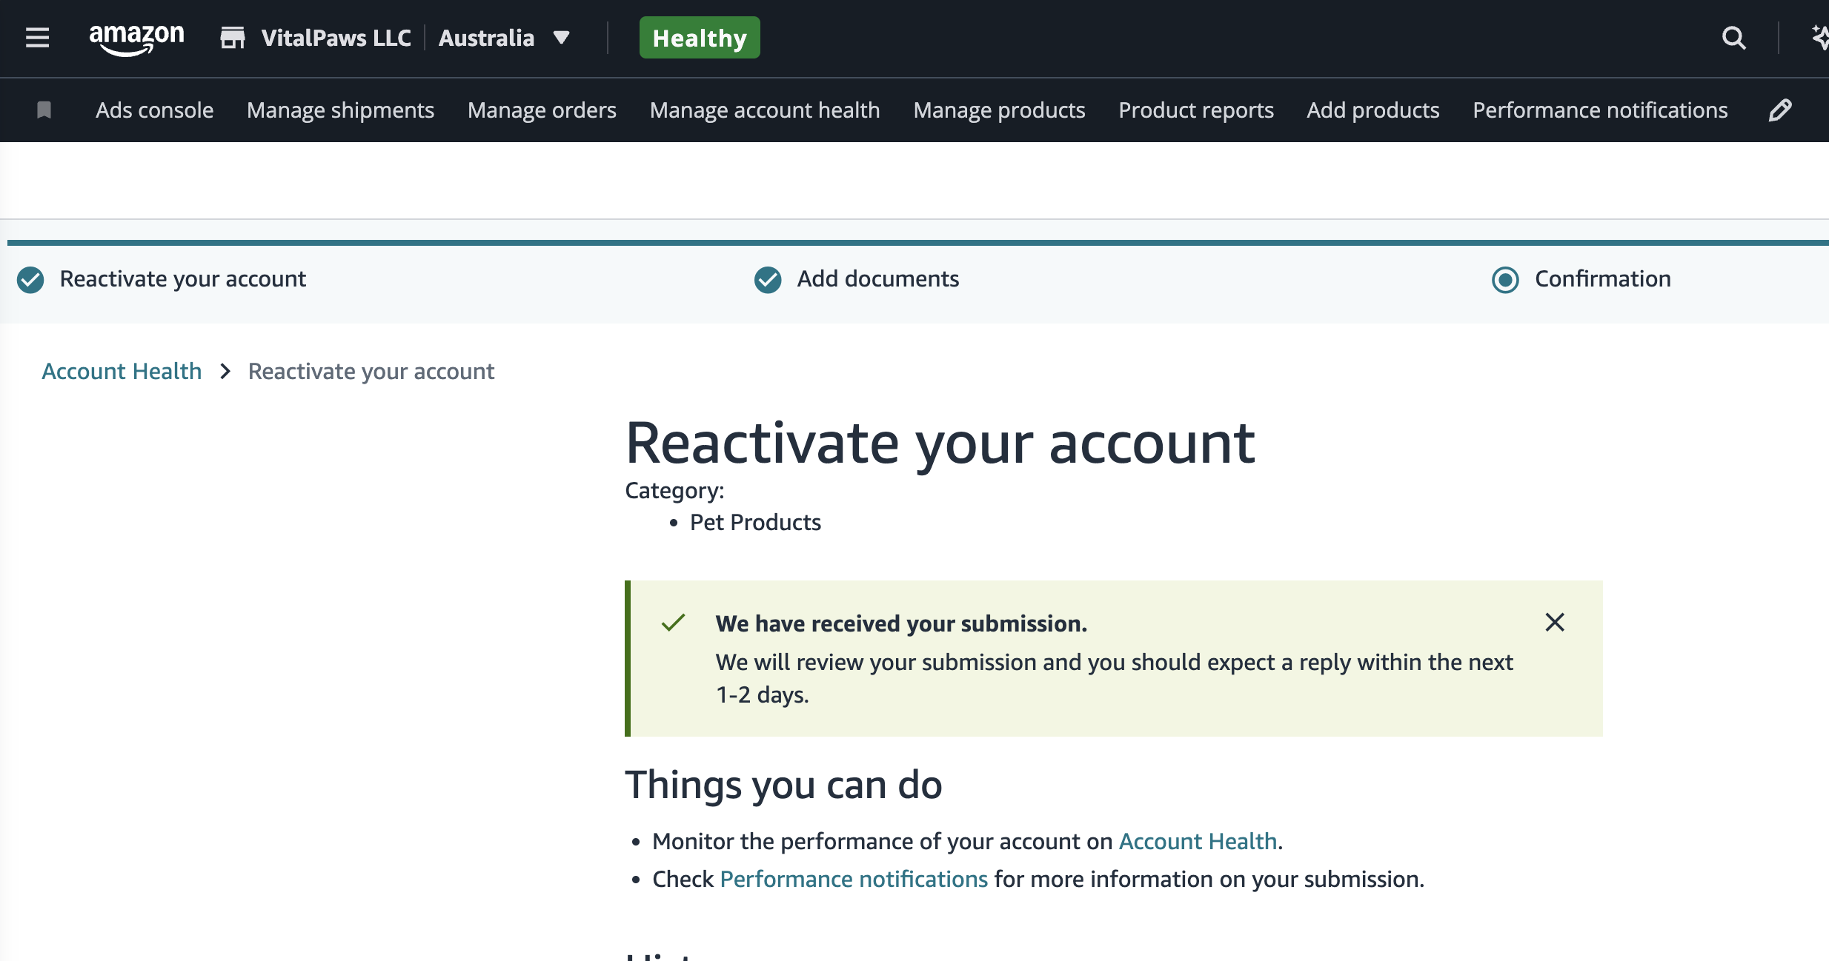This screenshot has height=961, width=1829.
Task: Click the bookmark icon in the favorites bar
Action: point(44,110)
